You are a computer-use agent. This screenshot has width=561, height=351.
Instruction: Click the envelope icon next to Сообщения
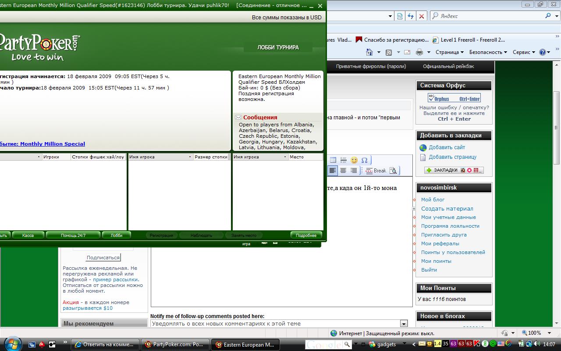[238, 118]
